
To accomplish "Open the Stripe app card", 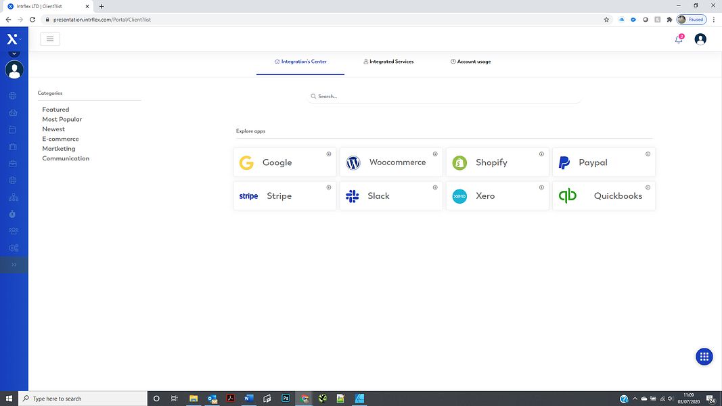I will 285,196.
